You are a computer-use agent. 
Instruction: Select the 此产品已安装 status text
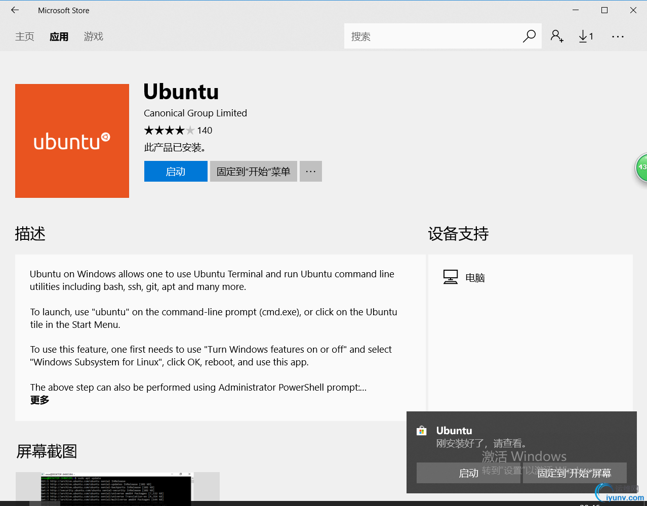click(x=175, y=147)
